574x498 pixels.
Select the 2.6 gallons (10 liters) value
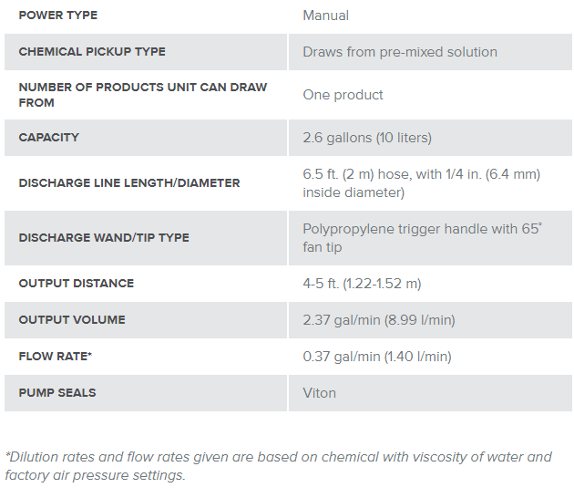tap(367, 138)
